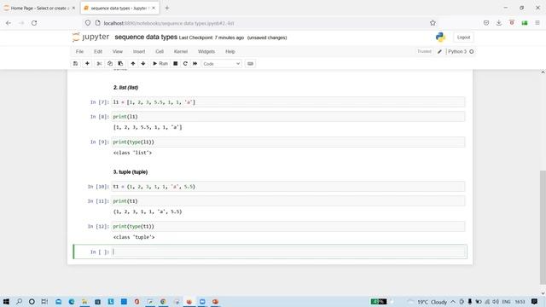Run the selected cell
The height and width of the screenshot is (307, 546).
pos(160,64)
